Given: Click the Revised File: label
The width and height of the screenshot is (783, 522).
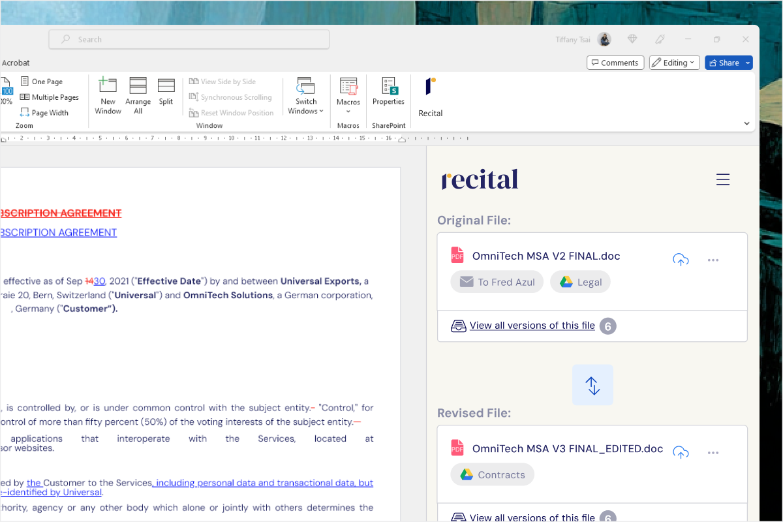Looking at the screenshot, I should pos(474,413).
